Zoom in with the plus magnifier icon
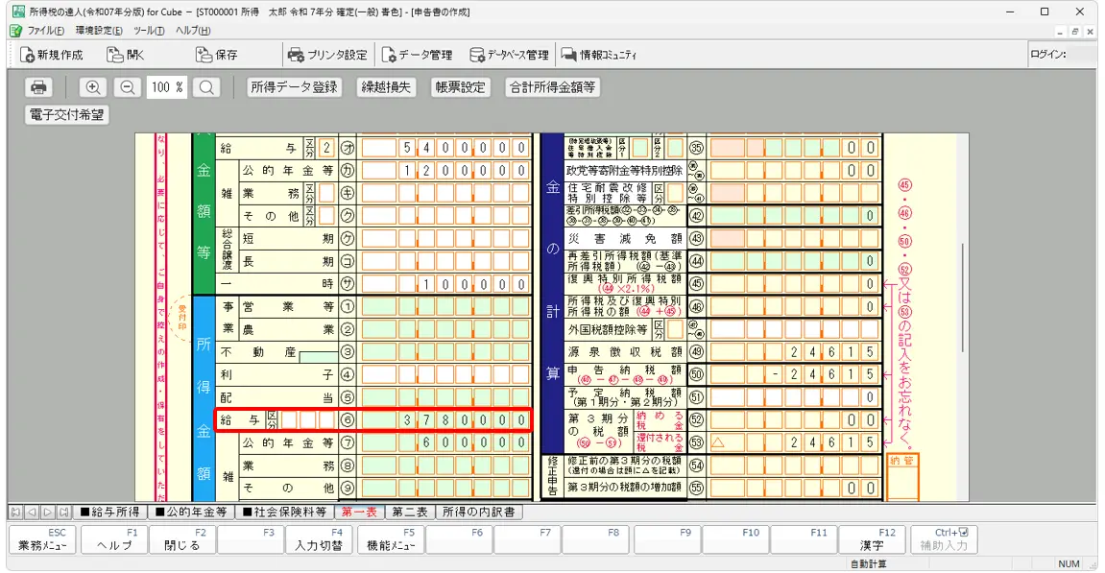Screen dimensions: 1105x573 (93, 87)
